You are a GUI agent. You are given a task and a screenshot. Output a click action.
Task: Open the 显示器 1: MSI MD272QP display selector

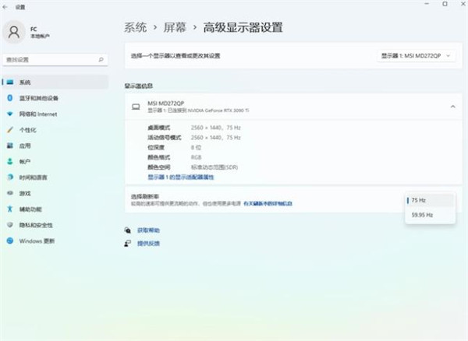point(417,55)
